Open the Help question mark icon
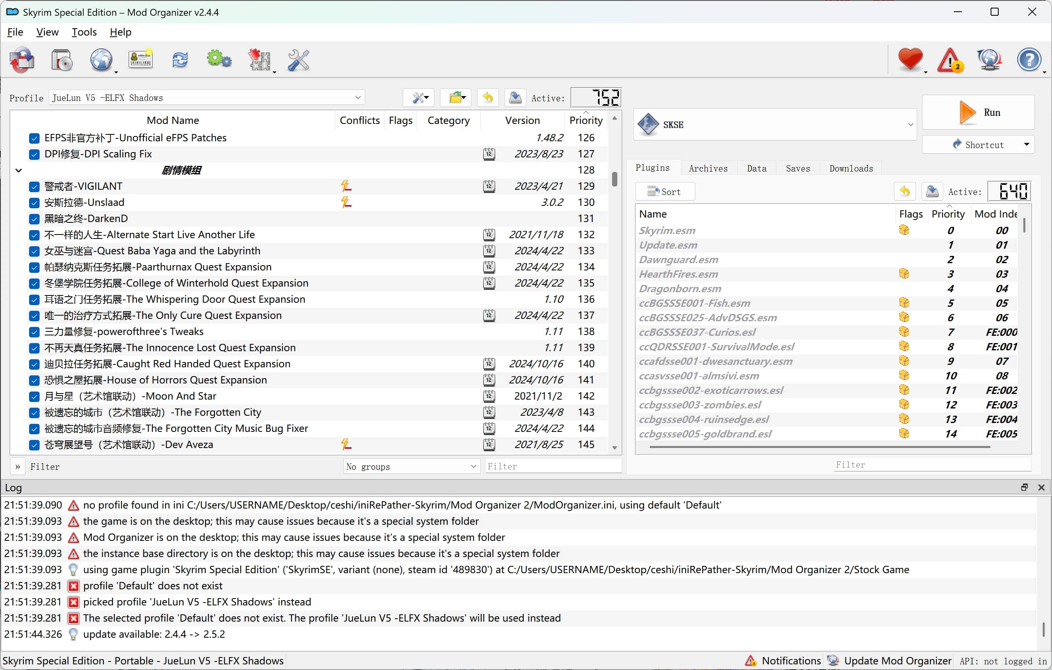Image resolution: width=1052 pixels, height=670 pixels. (x=1029, y=59)
